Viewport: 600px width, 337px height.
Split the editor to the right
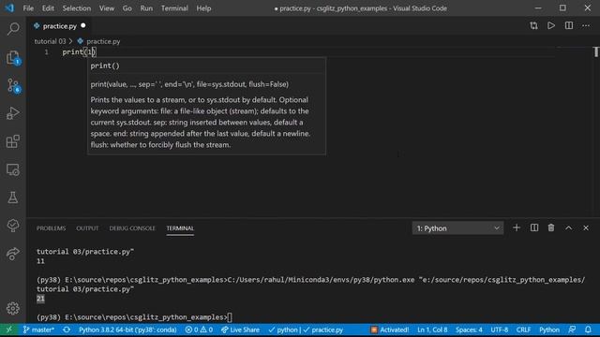click(569, 26)
